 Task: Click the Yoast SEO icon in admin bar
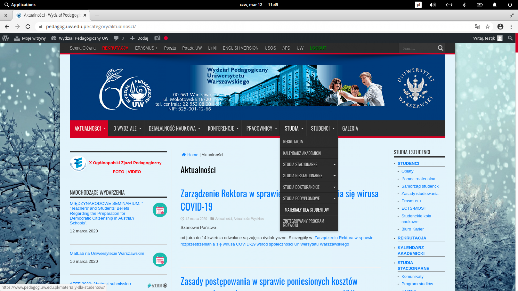coord(157,38)
